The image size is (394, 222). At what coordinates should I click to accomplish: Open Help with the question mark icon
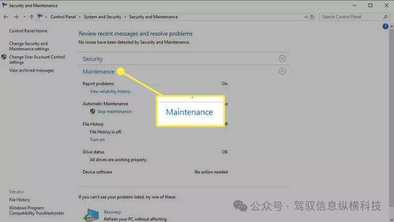point(385,26)
